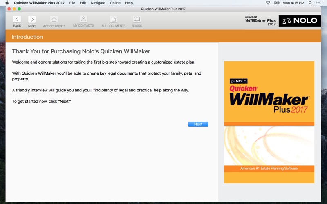327x204 pixels.
Task: Open the Books icon
Action: click(137, 19)
